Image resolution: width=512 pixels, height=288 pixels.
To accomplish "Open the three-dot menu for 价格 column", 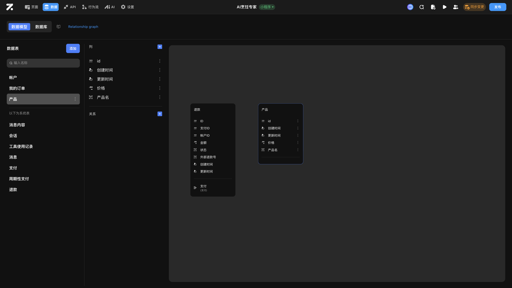I will pyautogui.click(x=160, y=88).
